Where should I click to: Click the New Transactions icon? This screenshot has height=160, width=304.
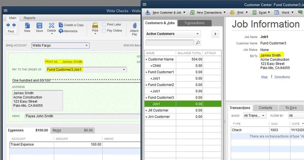click(192, 12)
